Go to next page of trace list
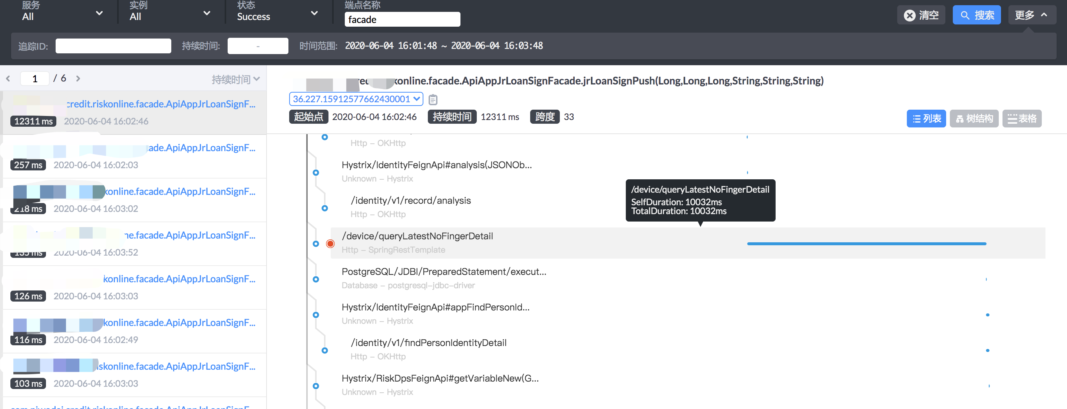 pos(78,78)
